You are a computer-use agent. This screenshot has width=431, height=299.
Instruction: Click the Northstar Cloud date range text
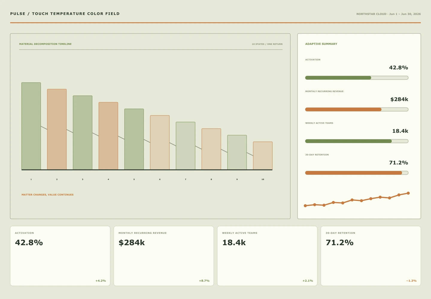click(x=388, y=14)
